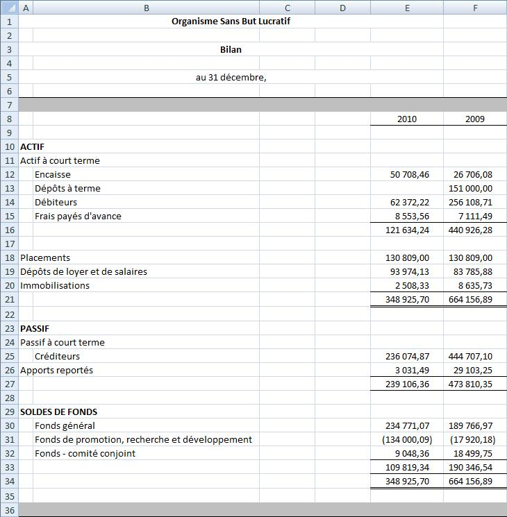This screenshot has height=517, width=507.
Task: Click the Encaisse 2010 value 50 708,46
Action: 406,174
